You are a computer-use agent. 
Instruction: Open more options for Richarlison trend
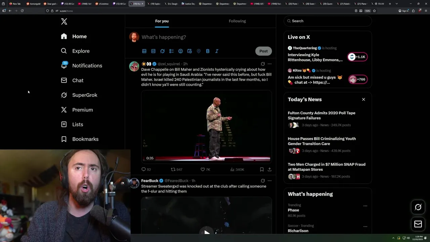click(x=365, y=227)
